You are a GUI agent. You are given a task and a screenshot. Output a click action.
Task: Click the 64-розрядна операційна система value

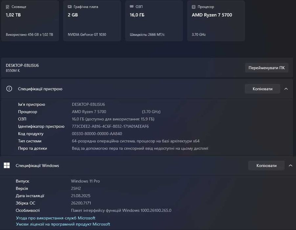coord(136,141)
